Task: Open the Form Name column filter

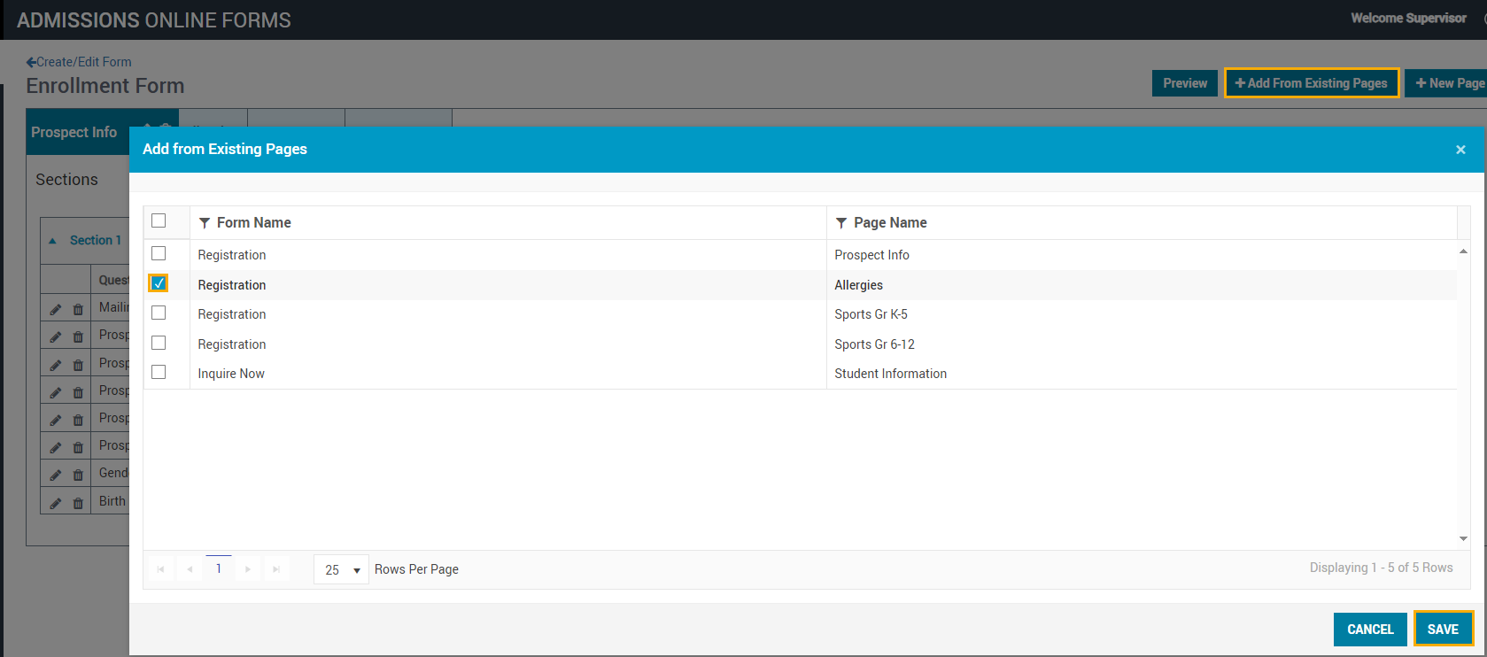Action: point(205,223)
